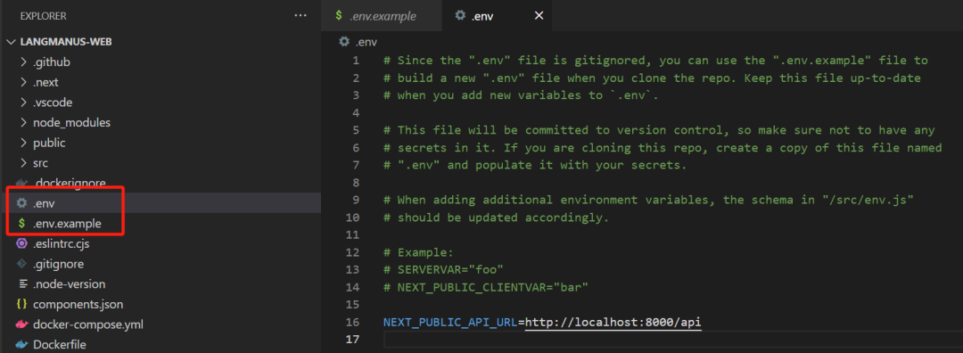
Task: Click line number 8 in the gutter
Action: tap(356, 183)
